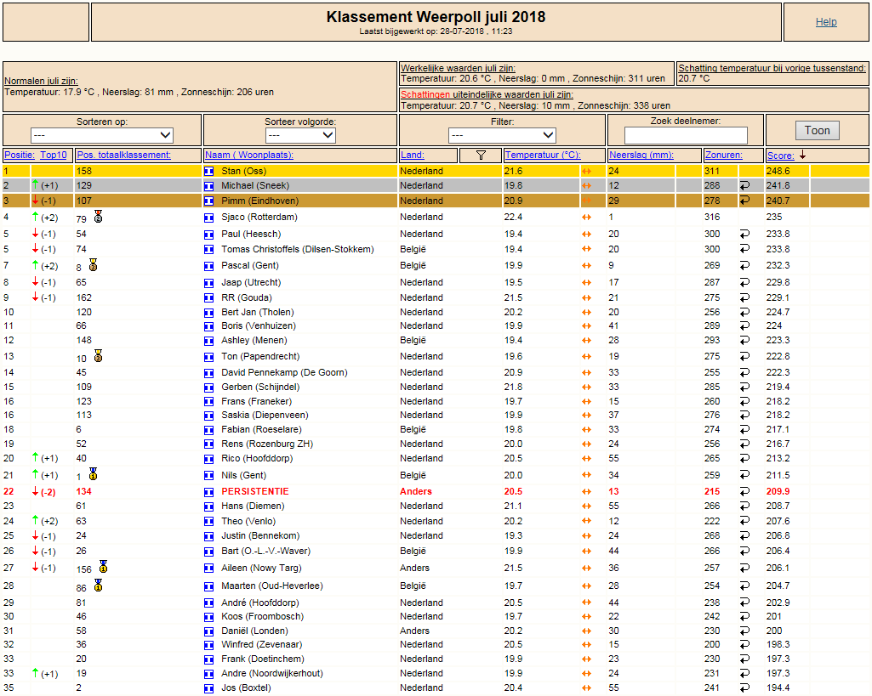The image size is (872, 696).
Task: Click the return-arrow icon in Theo (Venlo) row
Action: coord(744,522)
